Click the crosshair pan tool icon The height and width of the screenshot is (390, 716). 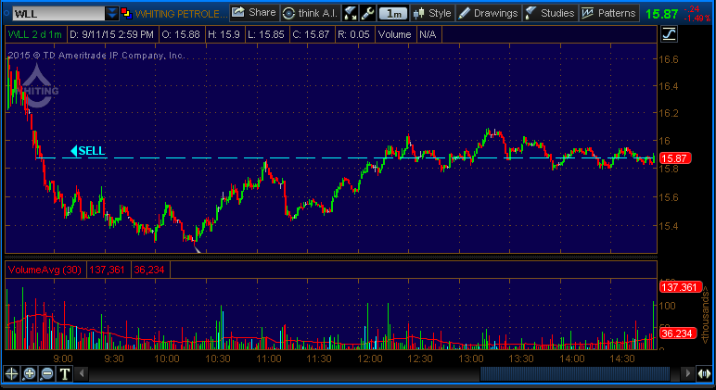click(12, 373)
